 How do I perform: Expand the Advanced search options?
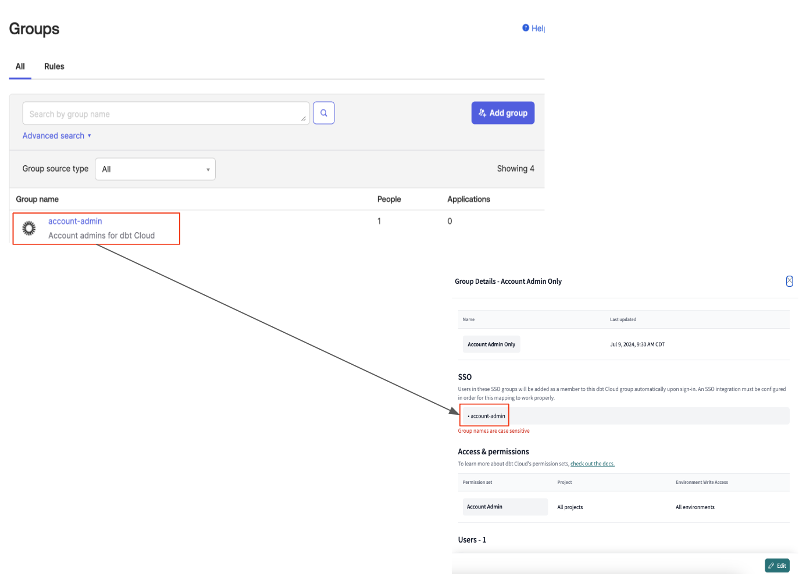(x=56, y=135)
